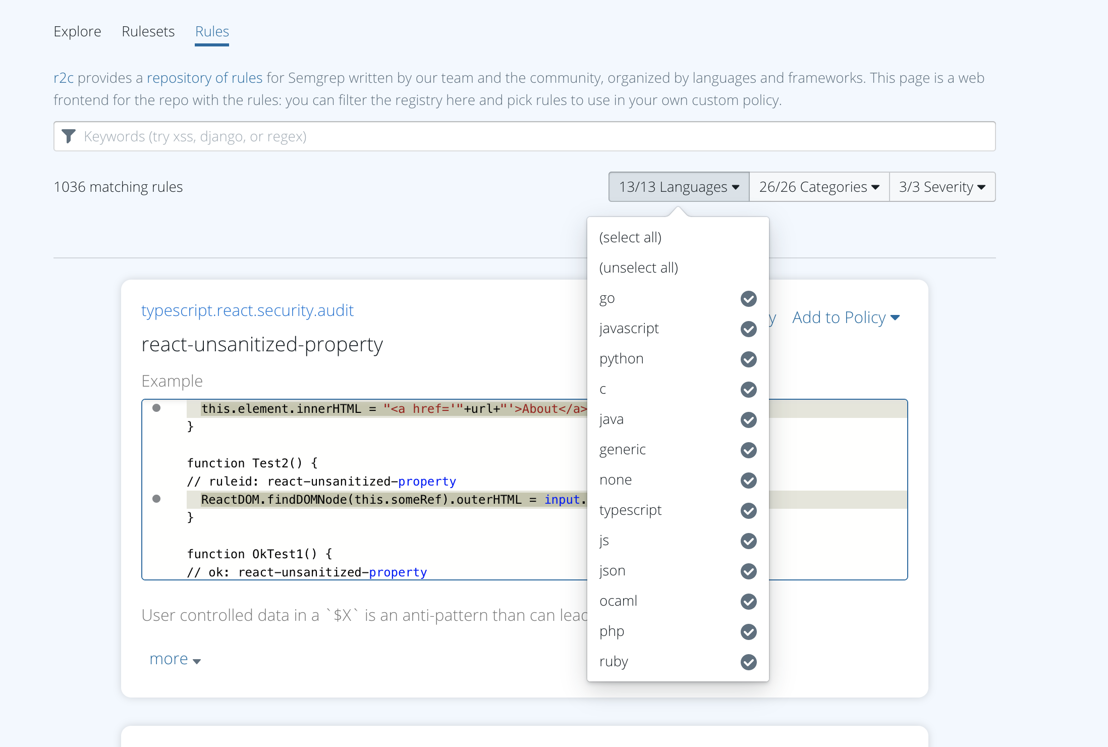The width and height of the screenshot is (1108, 747).
Task: Click the Keywords search input field
Action: tap(525, 136)
